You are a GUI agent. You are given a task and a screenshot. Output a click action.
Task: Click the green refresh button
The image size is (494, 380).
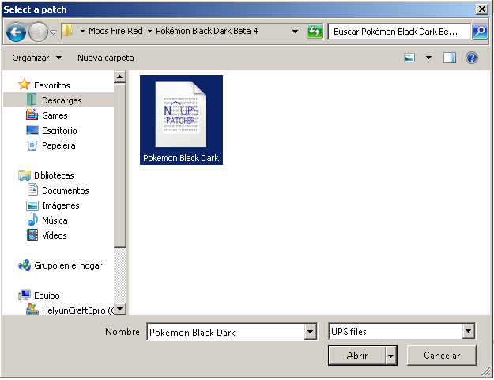coord(315,32)
